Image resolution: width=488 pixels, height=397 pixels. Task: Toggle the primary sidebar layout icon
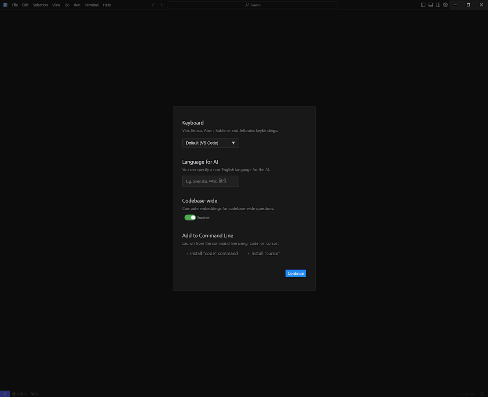(423, 5)
